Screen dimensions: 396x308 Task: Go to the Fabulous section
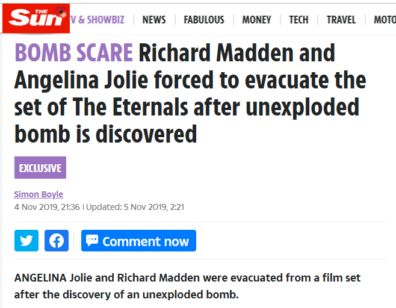click(204, 20)
